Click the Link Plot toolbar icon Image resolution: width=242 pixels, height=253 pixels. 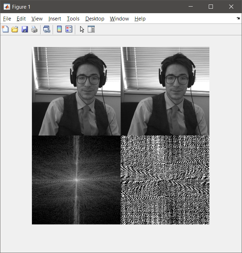tap(47, 29)
